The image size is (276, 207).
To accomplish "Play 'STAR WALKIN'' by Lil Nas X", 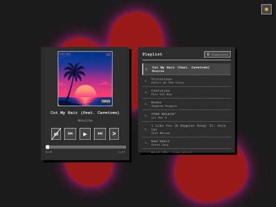I will pos(187,116).
